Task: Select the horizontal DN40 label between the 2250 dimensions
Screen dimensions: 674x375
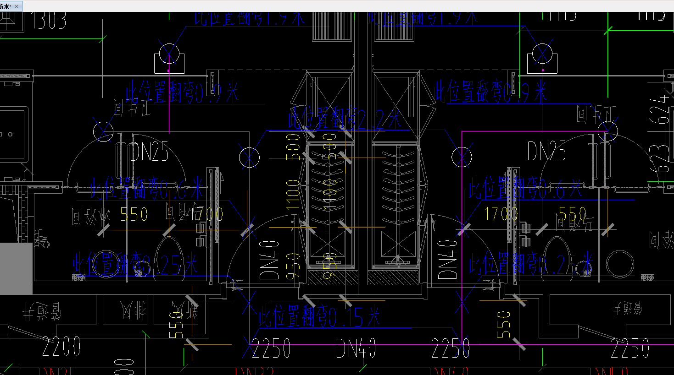Action: coord(356,348)
